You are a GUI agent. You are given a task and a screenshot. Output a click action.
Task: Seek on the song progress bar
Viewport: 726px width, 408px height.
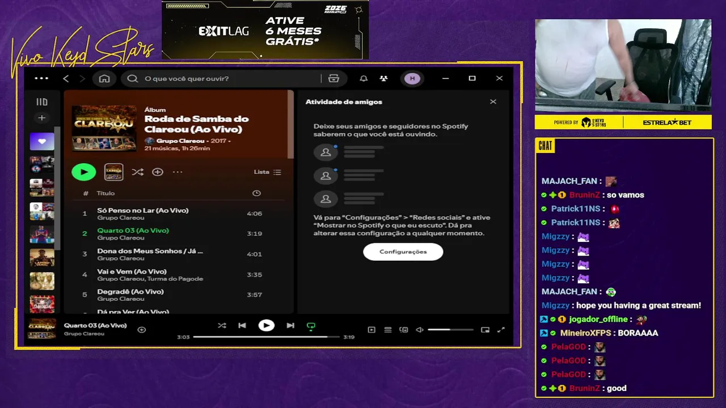pos(267,337)
